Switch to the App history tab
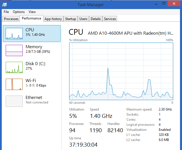 click(x=53, y=19)
